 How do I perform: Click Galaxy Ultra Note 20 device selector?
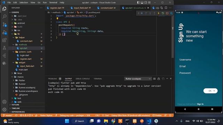(131, 115)
